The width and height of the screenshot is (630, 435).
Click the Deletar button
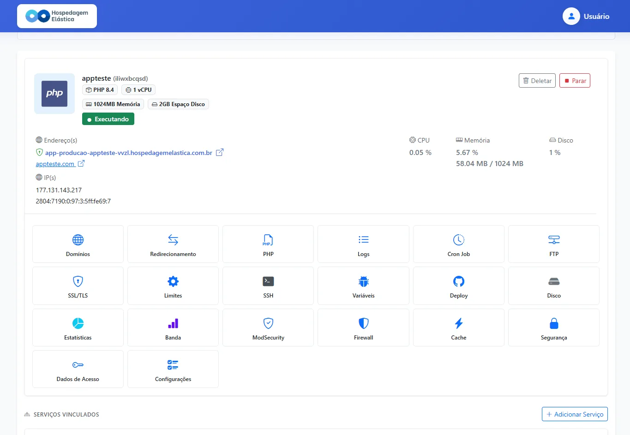[x=537, y=81]
